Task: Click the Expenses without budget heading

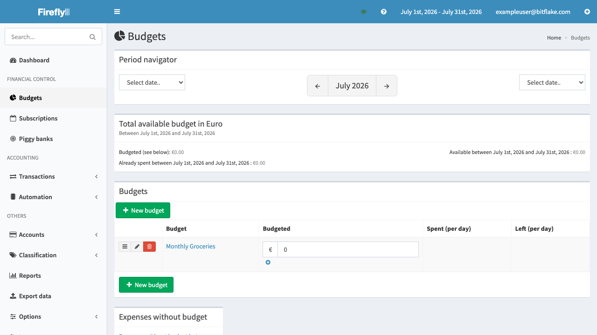Action: pos(163,317)
